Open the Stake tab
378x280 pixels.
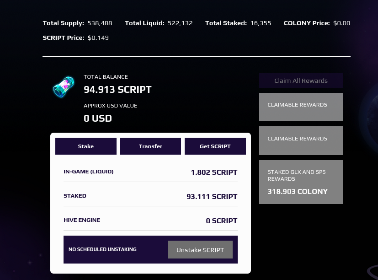(86, 146)
